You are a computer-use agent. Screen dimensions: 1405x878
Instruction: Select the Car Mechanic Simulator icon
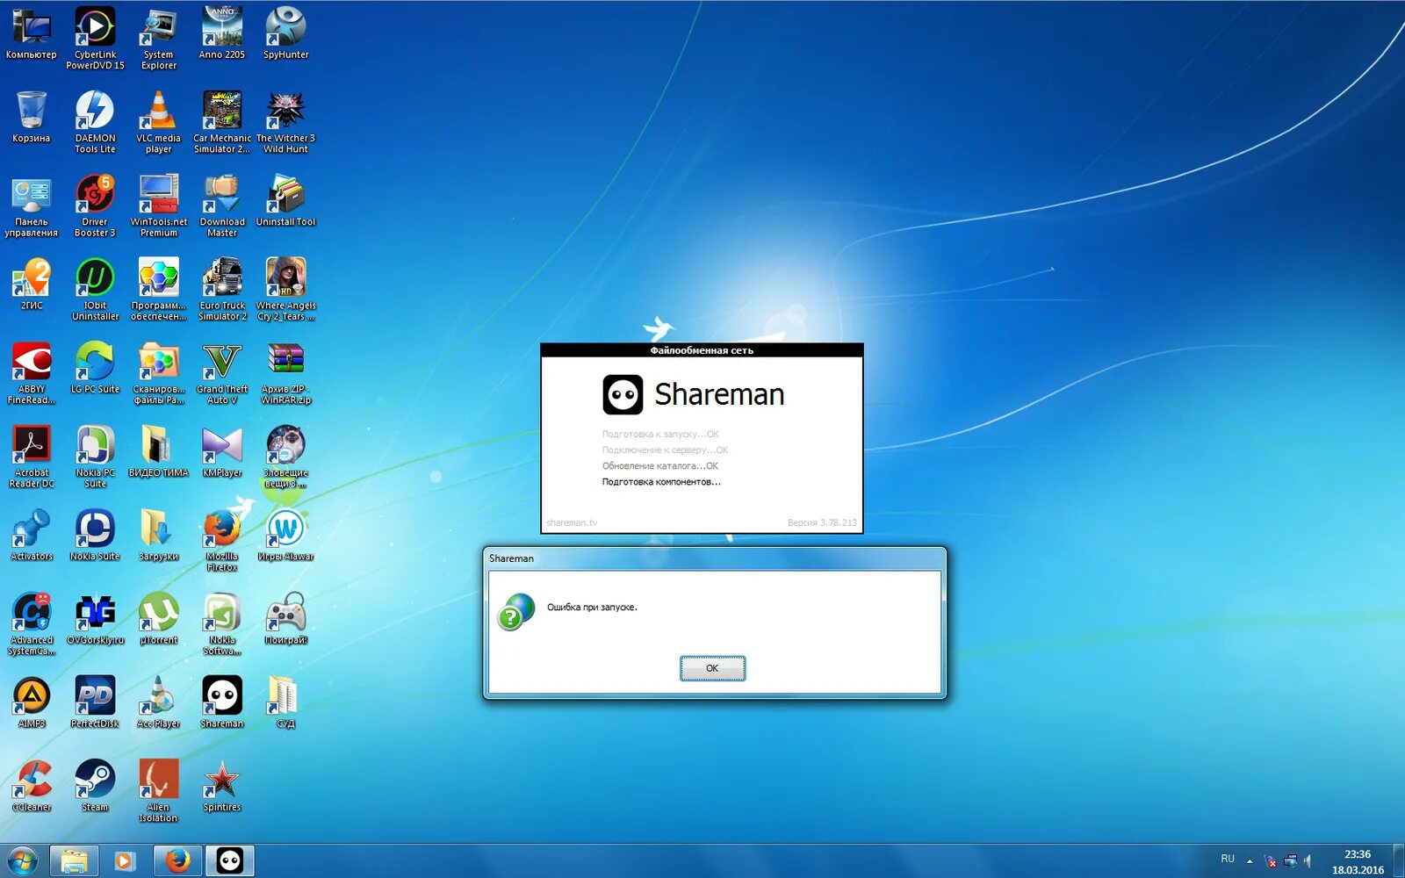click(x=222, y=122)
